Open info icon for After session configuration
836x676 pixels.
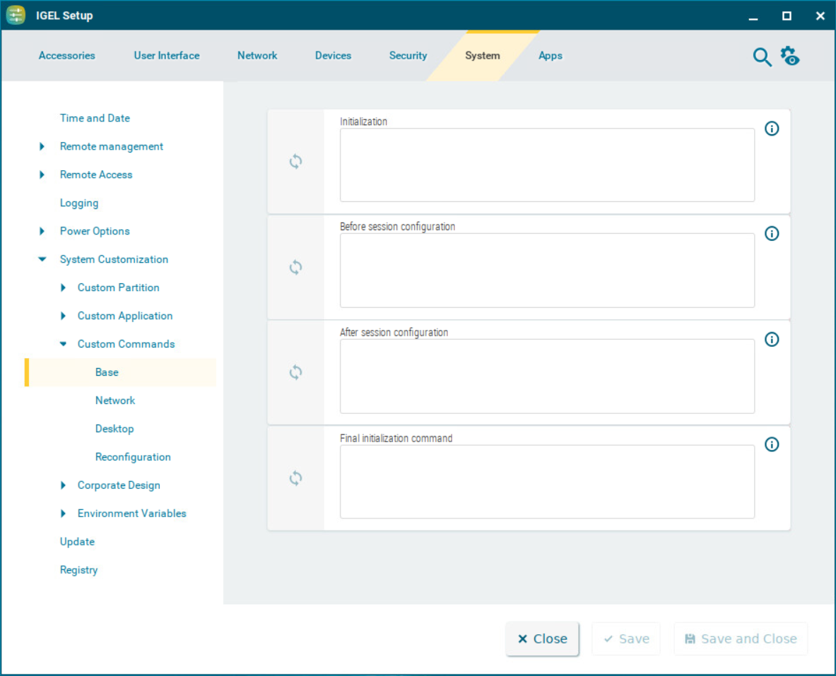coord(772,340)
